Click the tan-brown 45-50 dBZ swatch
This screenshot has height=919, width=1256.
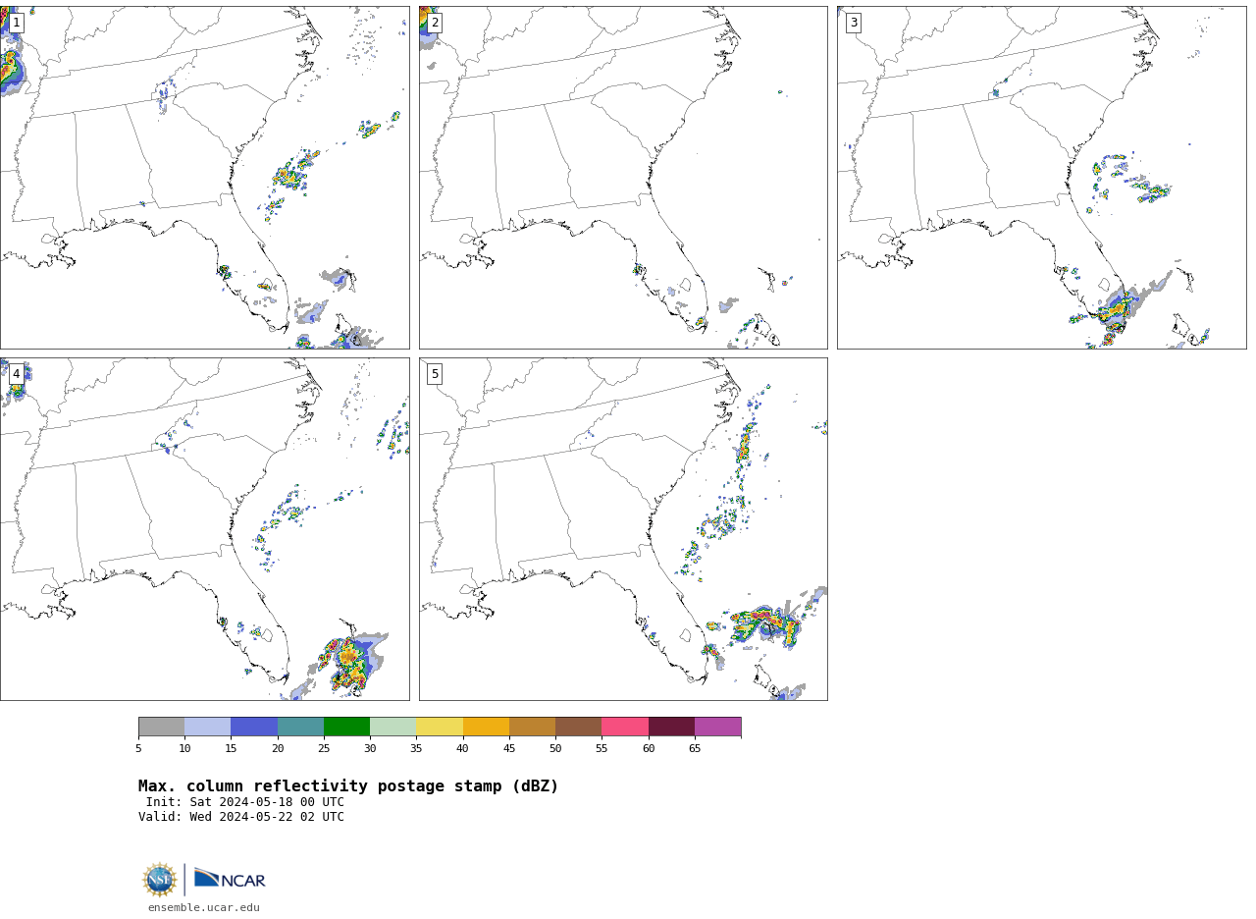[532, 727]
